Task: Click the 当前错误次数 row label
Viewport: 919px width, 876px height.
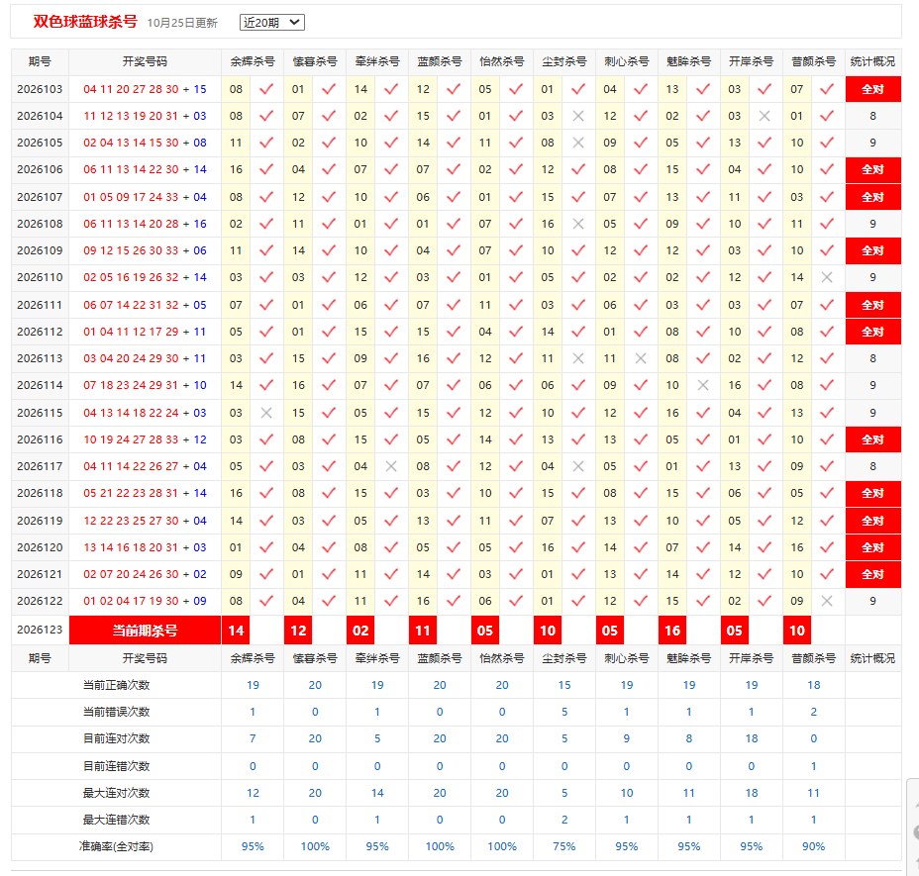Action: pyautogui.click(x=116, y=712)
